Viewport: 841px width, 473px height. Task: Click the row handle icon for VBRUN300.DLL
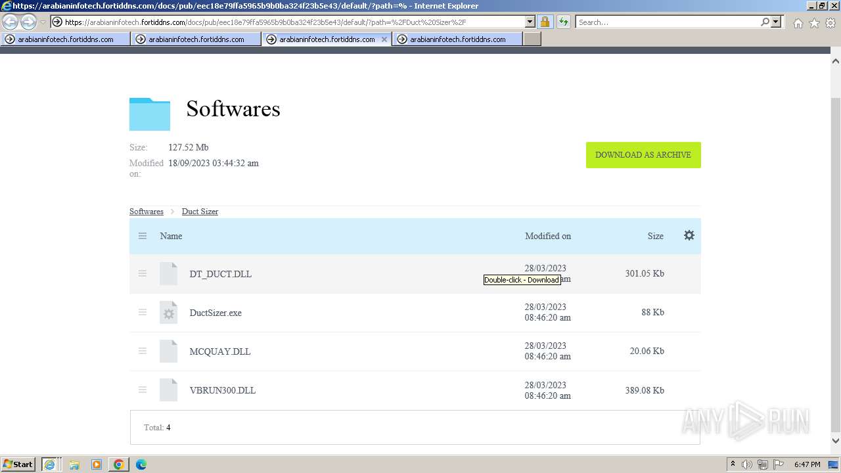click(143, 390)
